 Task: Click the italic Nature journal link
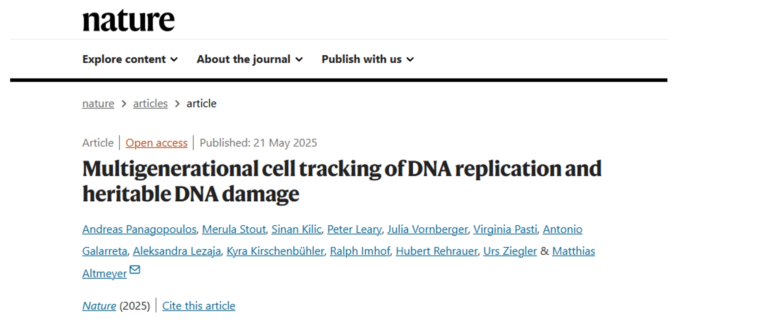pos(99,306)
